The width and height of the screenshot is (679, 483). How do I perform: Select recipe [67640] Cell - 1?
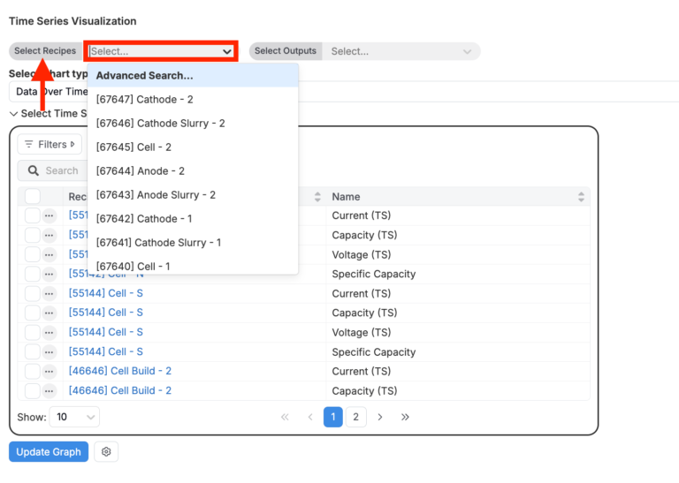[x=193, y=266]
